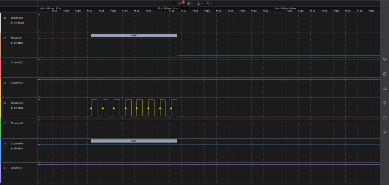Viewport: 389px width, 185px height.
Task: Click the SPI - MOSI analyzer tag
Action: click(x=18, y=148)
